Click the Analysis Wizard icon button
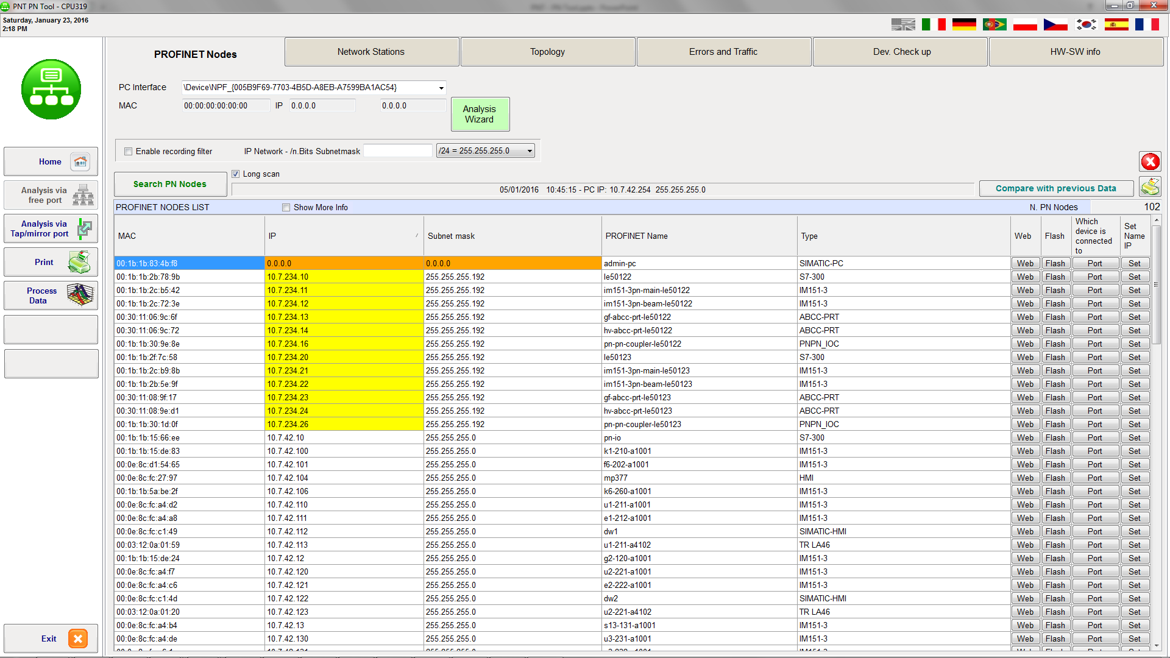The height and width of the screenshot is (658, 1170). pos(480,114)
